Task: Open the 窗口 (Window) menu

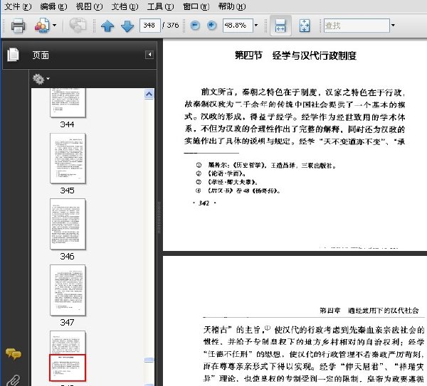Action: (x=196, y=6)
